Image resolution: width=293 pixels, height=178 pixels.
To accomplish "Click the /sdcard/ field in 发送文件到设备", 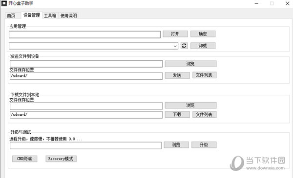I will [86, 76].
